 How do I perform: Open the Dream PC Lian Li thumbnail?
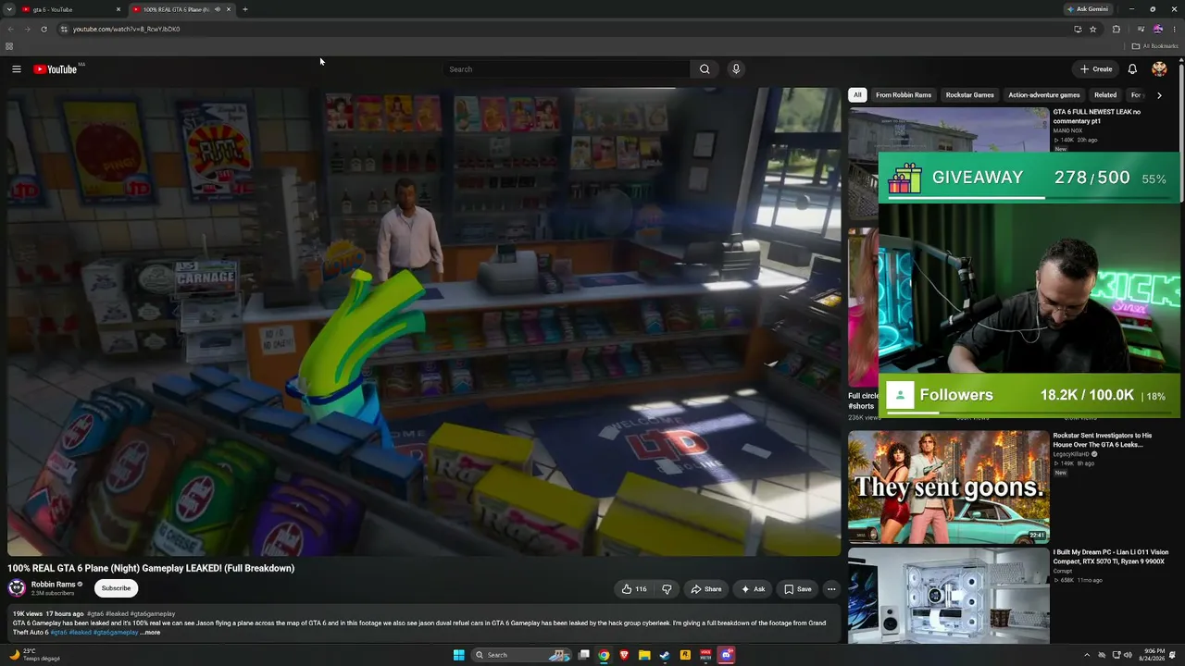point(949,597)
